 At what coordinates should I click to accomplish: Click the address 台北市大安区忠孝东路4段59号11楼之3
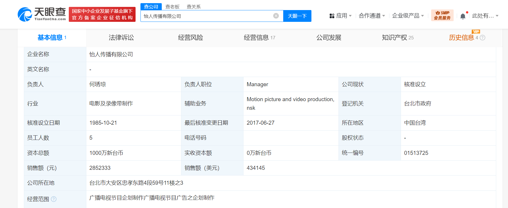point(136,183)
